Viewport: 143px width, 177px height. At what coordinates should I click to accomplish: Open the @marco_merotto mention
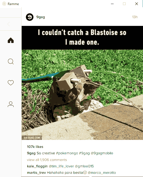pyautogui.click(x=102, y=173)
